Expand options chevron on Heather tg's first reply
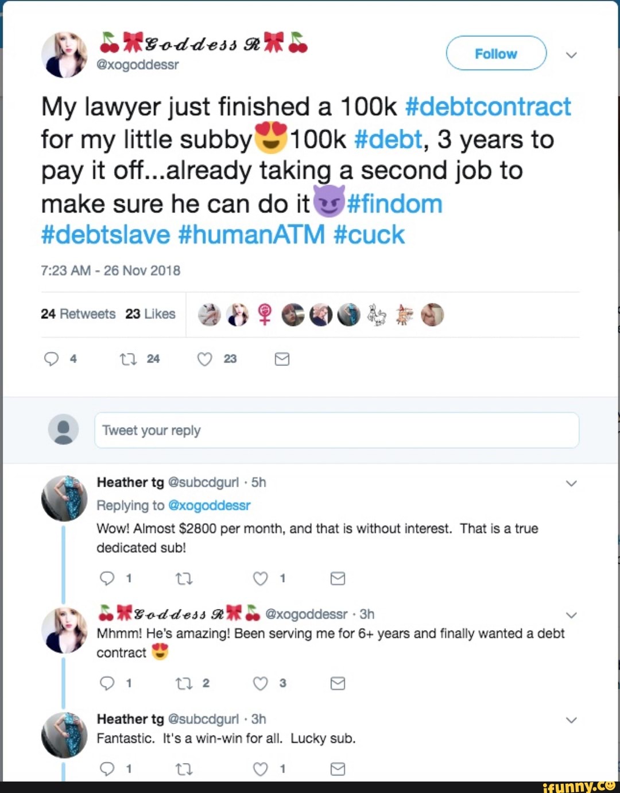This screenshot has height=793, width=620. (x=571, y=483)
